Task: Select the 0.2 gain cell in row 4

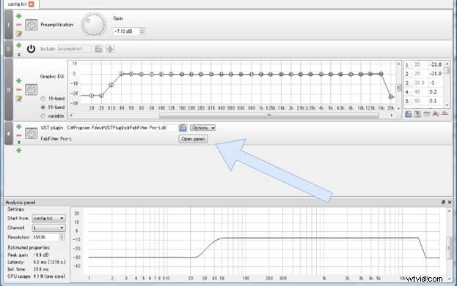Action: click(436, 92)
